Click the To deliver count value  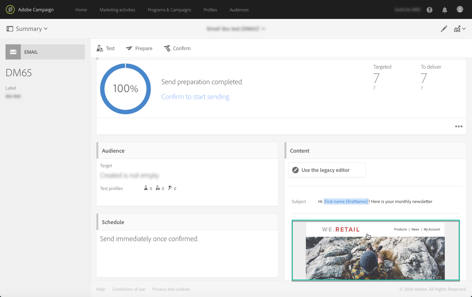pos(424,78)
